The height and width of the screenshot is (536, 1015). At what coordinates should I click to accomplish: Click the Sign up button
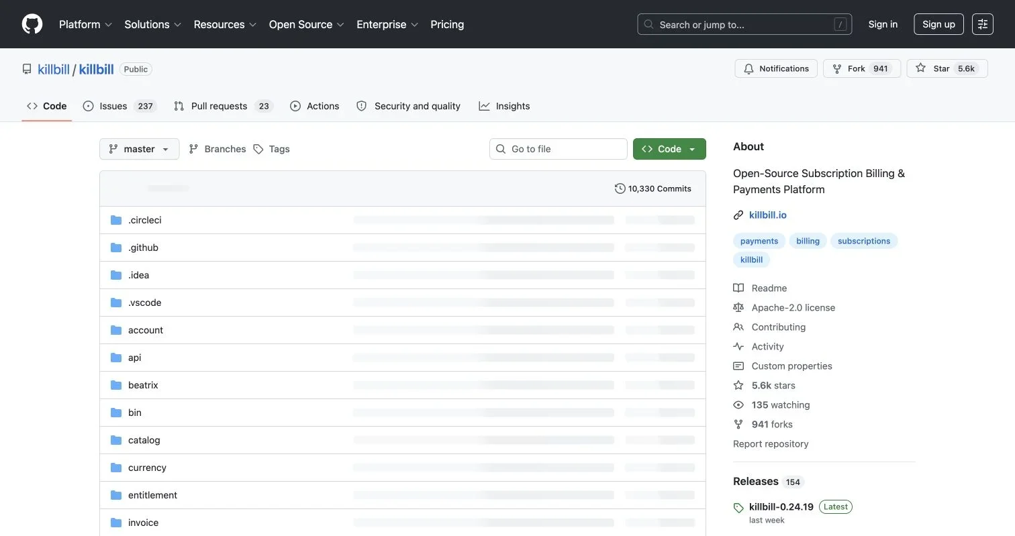(938, 24)
